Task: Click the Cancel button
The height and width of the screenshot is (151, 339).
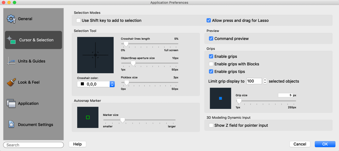Action: pyautogui.click(x=300, y=144)
